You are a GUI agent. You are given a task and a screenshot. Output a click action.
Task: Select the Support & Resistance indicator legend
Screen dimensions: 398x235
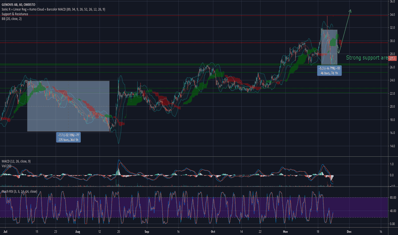pyautogui.click(x=15, y=14)
